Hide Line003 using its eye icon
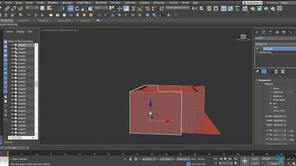 pyautogui.click(x=12, y=49)
